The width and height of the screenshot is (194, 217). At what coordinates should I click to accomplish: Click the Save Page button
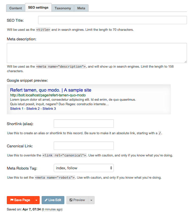tap(20, 200)
